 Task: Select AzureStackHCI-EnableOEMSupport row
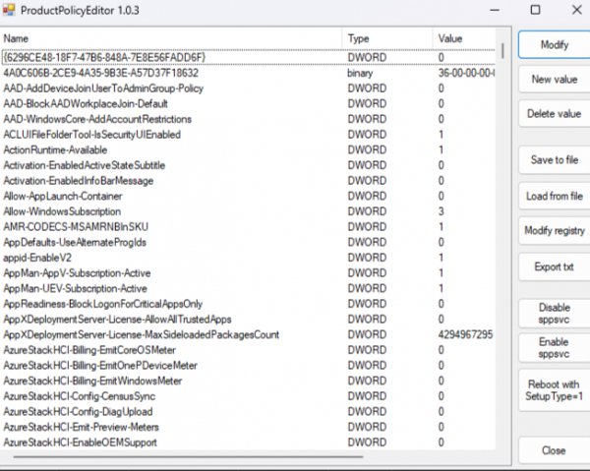tap(249, 442)
